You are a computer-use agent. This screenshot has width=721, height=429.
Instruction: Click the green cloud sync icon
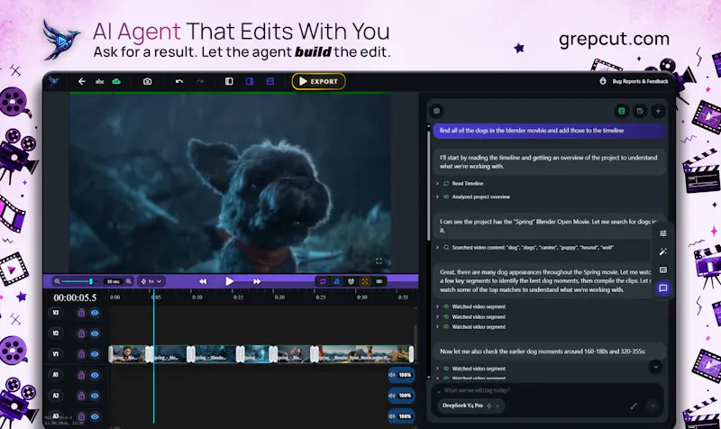coord(116,81)
